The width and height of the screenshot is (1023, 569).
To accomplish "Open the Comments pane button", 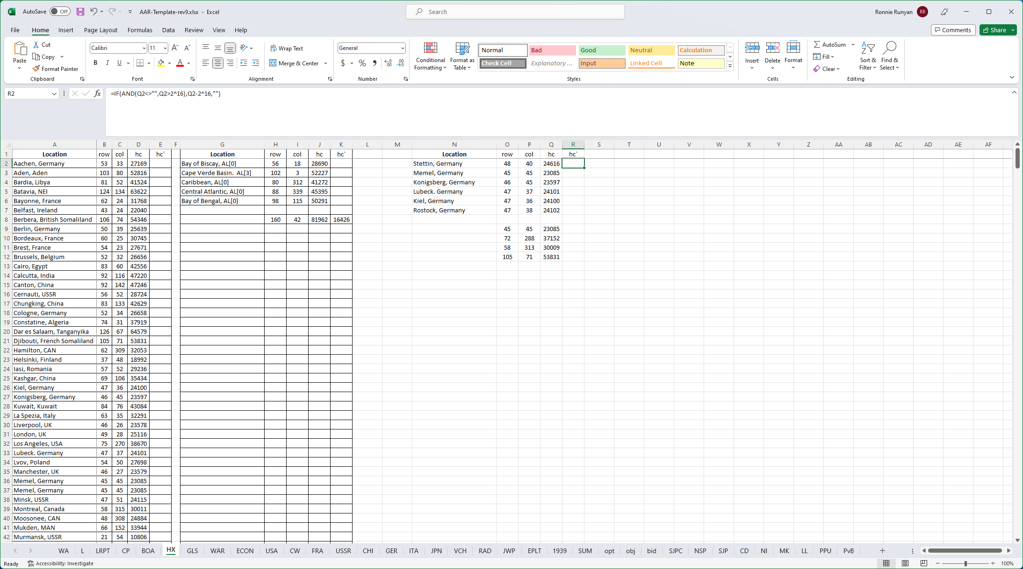I will click(x=953, y=30).
